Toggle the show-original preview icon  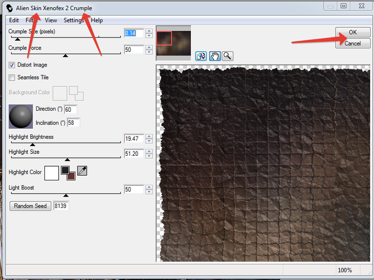[201, 56]
